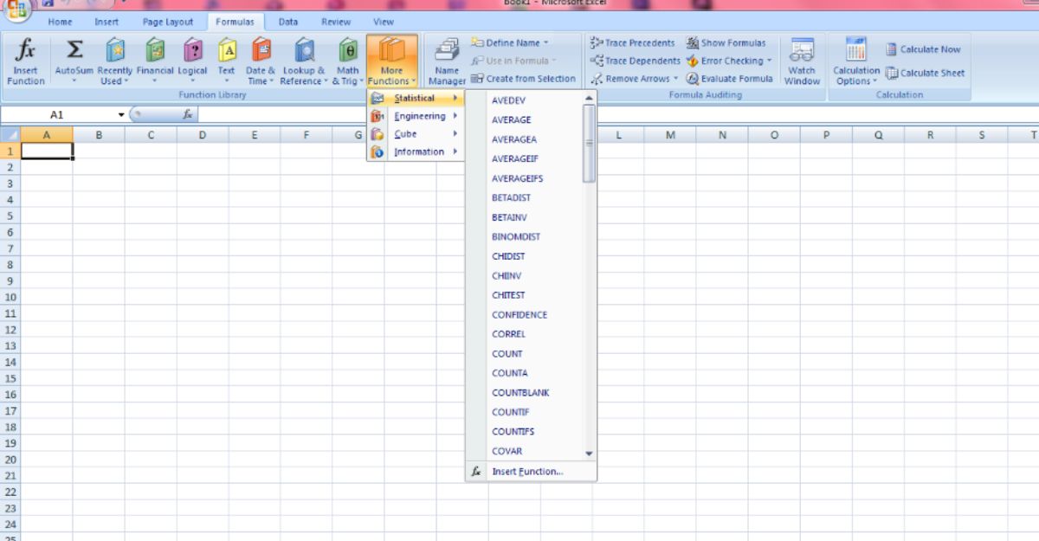Open the Watch Window icon
This screenshot has width=1039, height=541.
(802, 58)
